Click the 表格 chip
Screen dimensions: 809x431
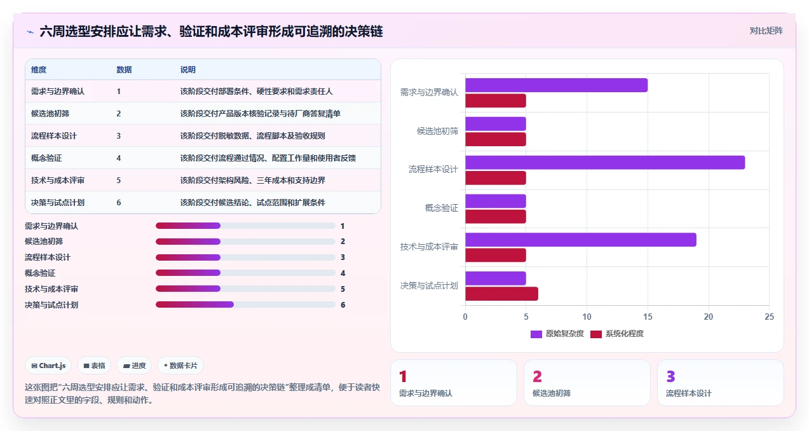tap(94, 366)
